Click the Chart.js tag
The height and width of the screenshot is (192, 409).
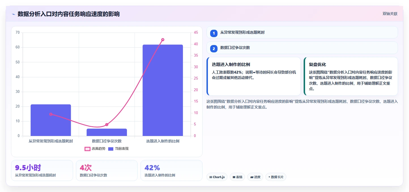217,177
